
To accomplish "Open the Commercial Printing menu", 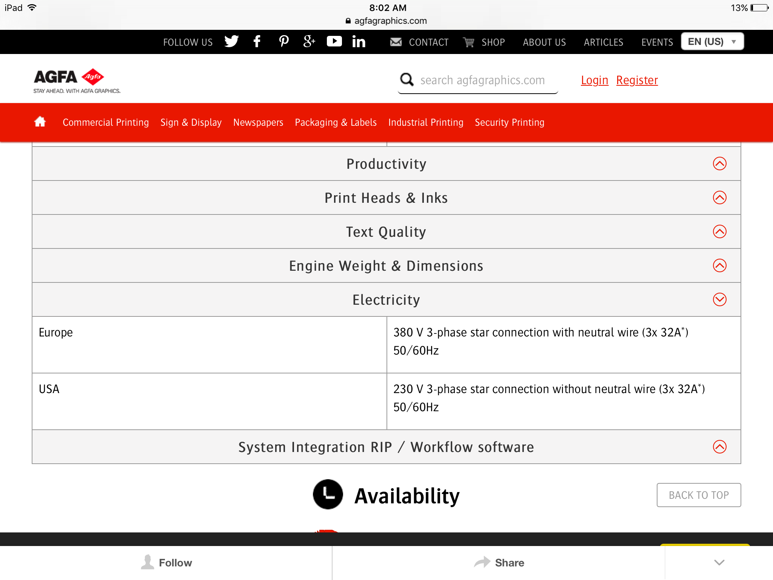I will pos(106,122).
